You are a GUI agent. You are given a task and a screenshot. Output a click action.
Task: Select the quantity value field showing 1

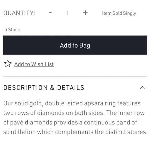(x=68, y=13)
